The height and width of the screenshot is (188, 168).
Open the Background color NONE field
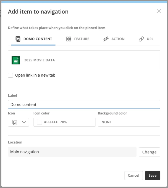click(x=129, y=122)
